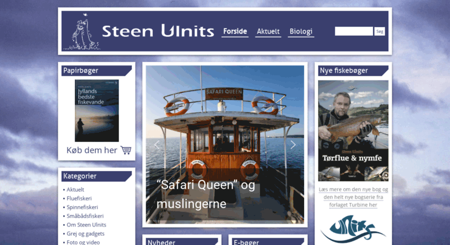
Task: Select Aktuelt in Kategorier list
Action: pyautogui.click(x=75, y=189)
